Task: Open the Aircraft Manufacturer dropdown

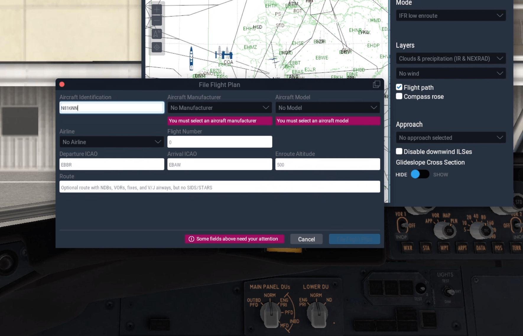Action: 219,107
